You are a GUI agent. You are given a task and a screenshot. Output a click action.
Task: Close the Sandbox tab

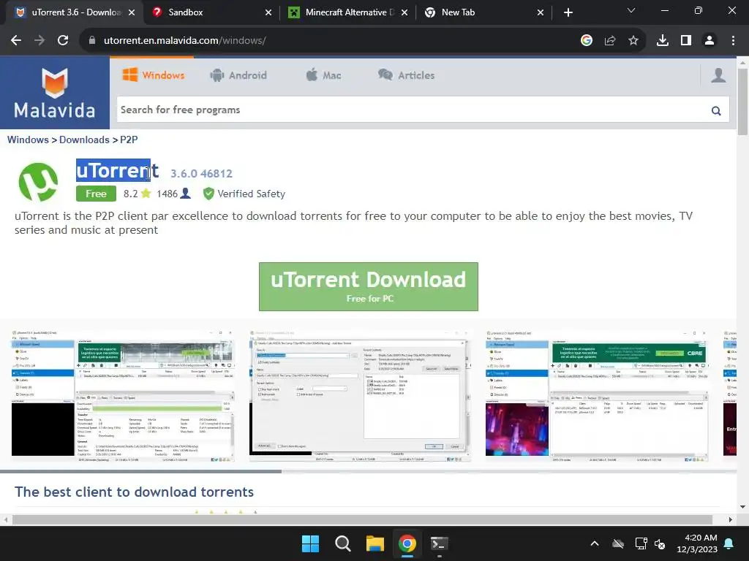coord(268,12)
